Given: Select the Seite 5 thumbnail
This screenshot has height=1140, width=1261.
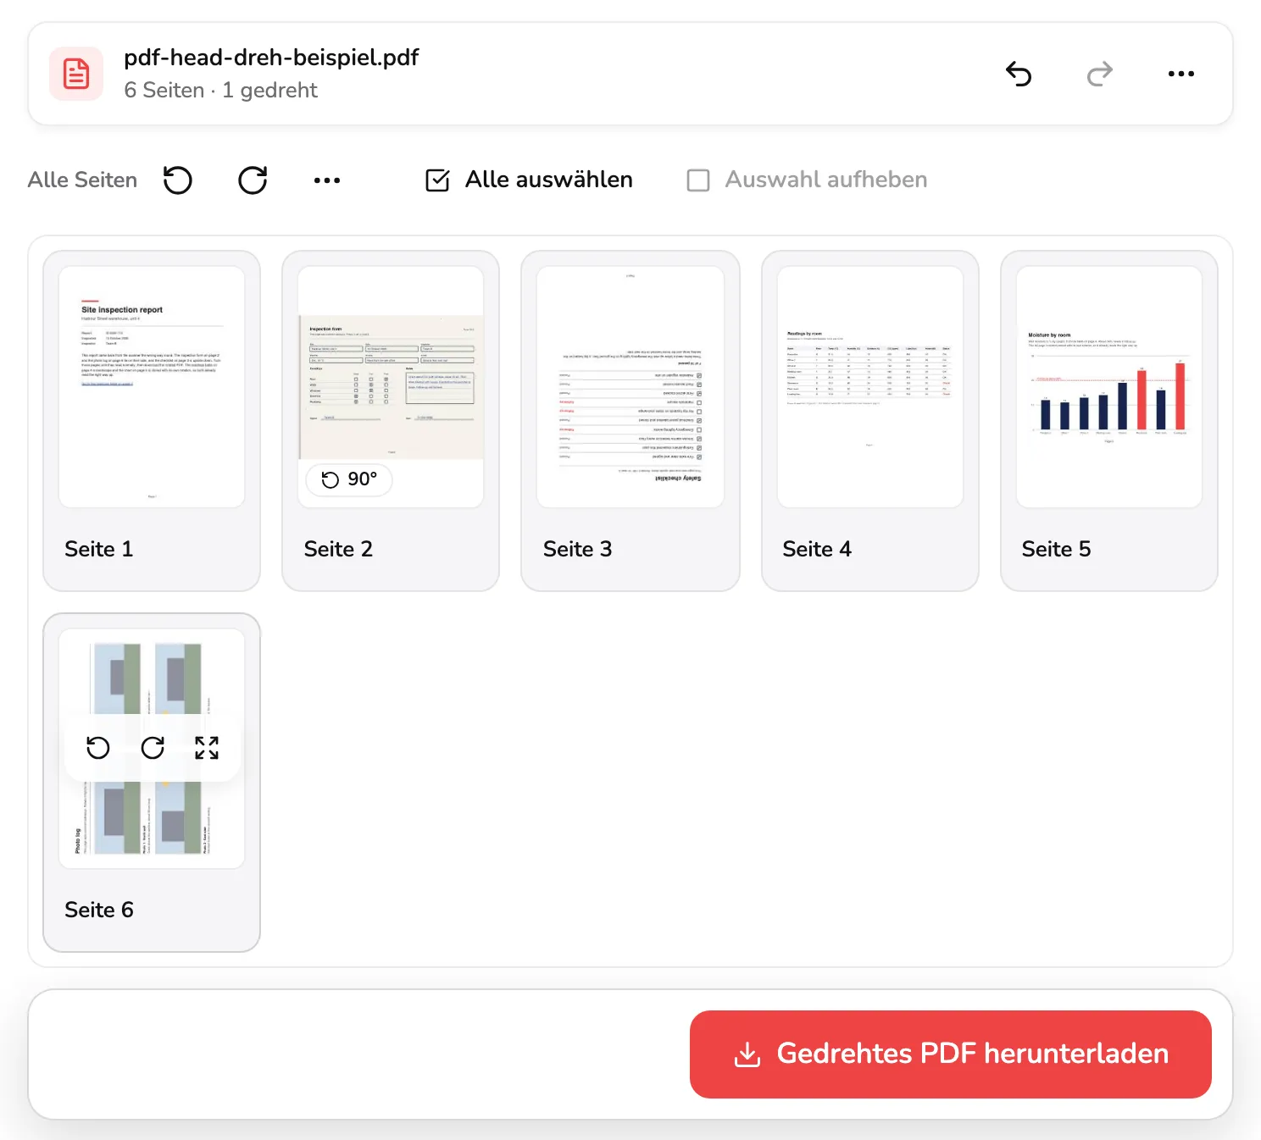Looking at the screenshot, I should point(1109,387).
